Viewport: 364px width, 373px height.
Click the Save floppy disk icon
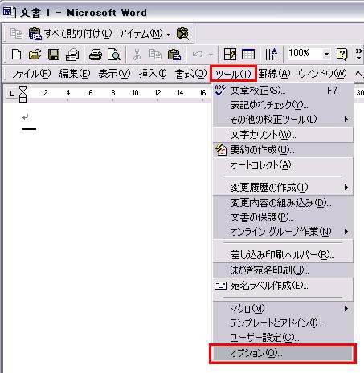[x=54, y=55]
